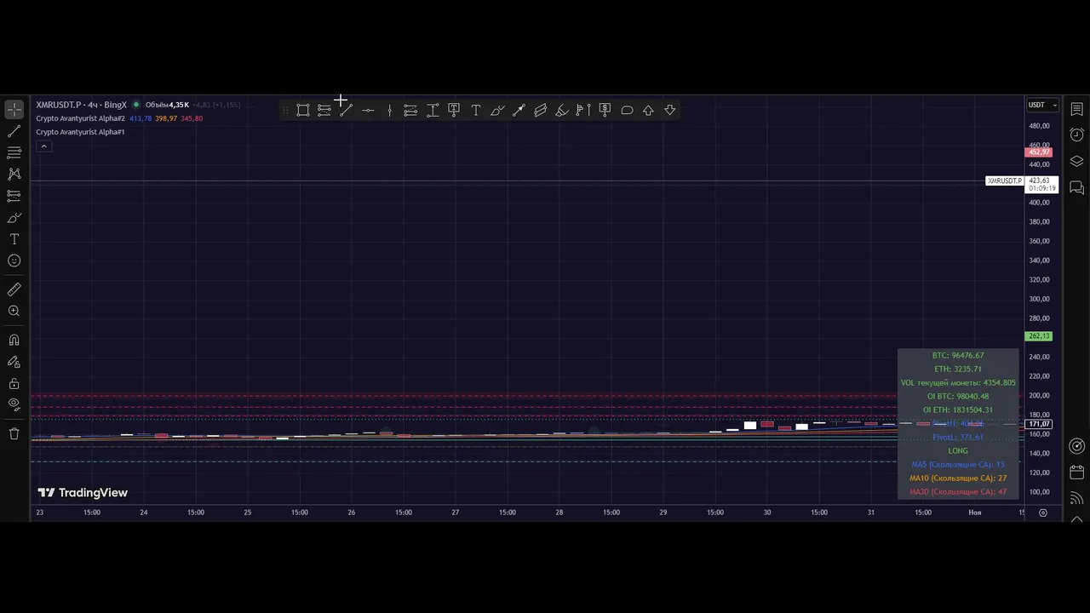Select the callout text box tool in favorites bar
The height and width of the screenshot is (613, 1090).
point(454,110)
